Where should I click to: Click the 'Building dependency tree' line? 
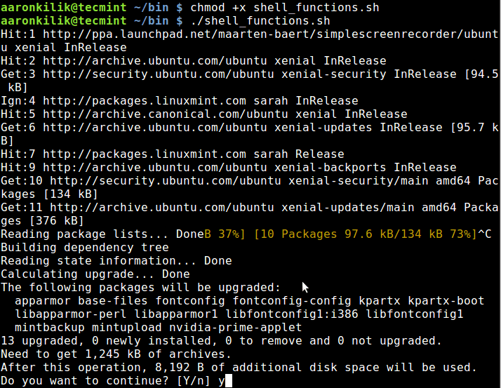(x=85, y=248)
